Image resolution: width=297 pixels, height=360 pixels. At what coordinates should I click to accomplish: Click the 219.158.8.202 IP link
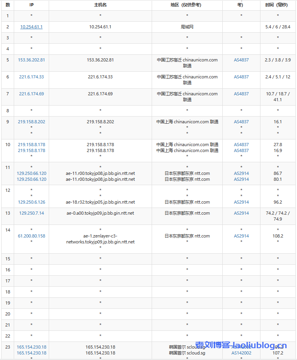tap(31, 122)
